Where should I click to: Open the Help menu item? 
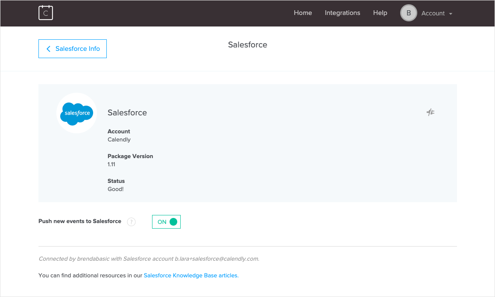click(380, 13)
